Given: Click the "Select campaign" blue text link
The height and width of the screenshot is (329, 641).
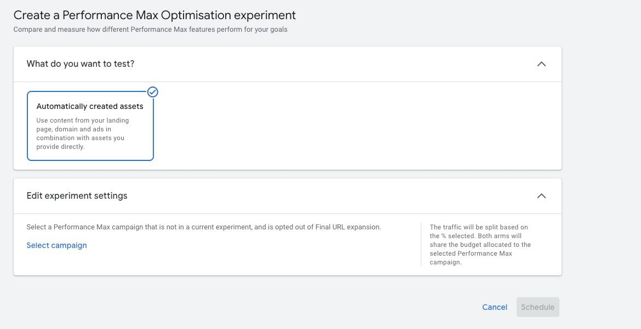Looking at the screenshot, I should point(56,245).
